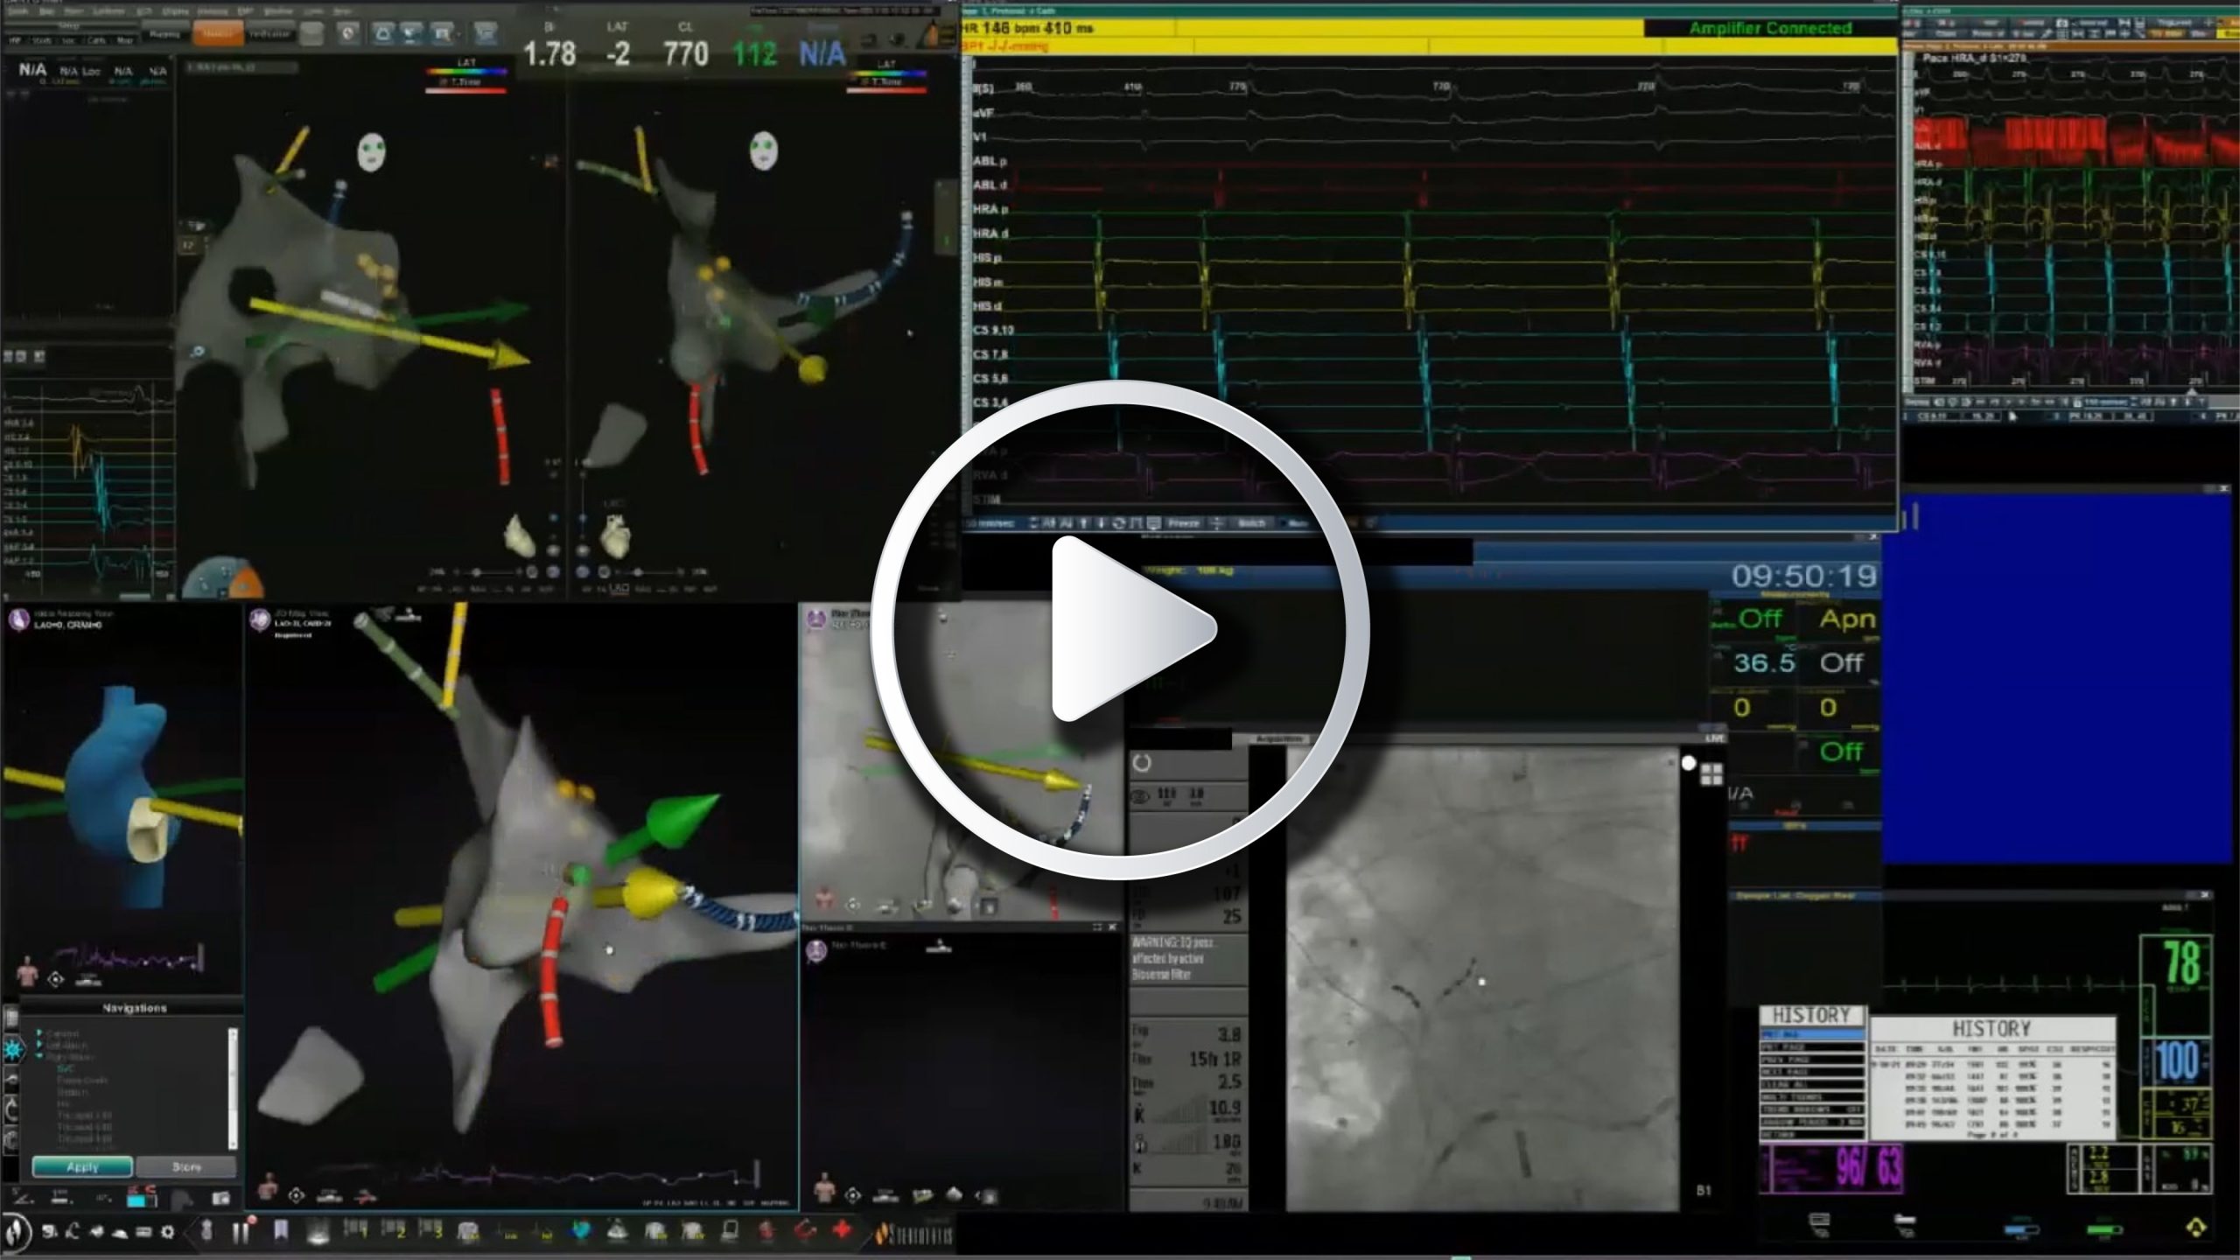Click the Amplifier Connected status label
Image resolution: width=2240 pixels, height=1260 pixels.
[1770, 28]
